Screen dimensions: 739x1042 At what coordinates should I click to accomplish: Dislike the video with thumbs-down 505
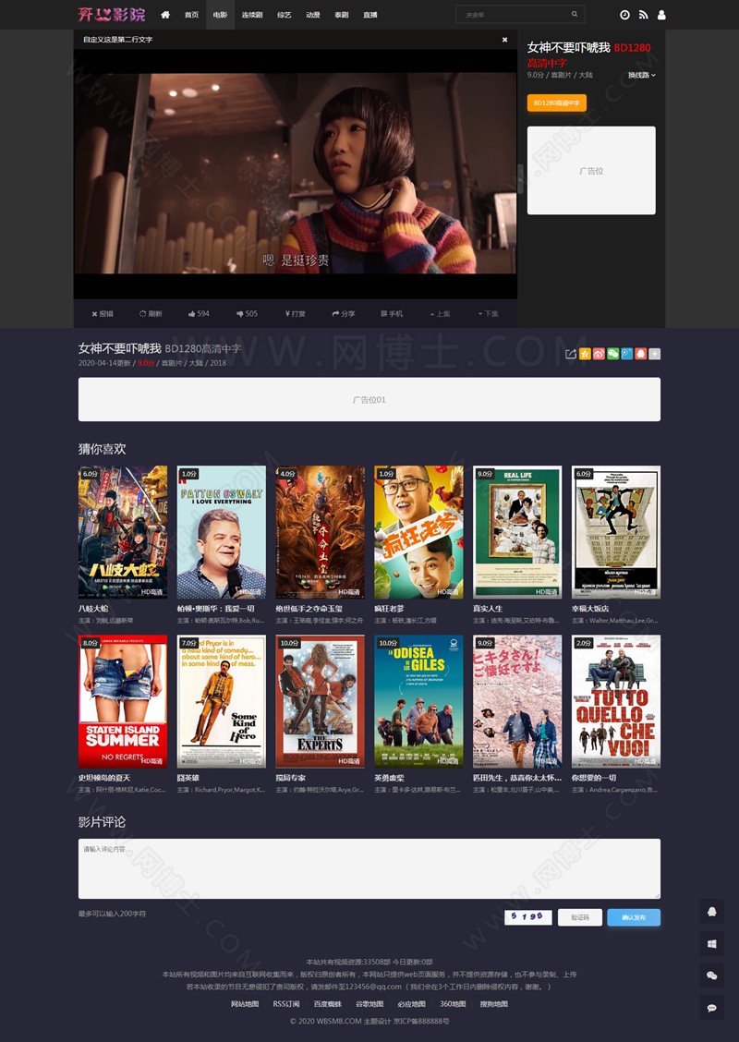tap(247, 314)
